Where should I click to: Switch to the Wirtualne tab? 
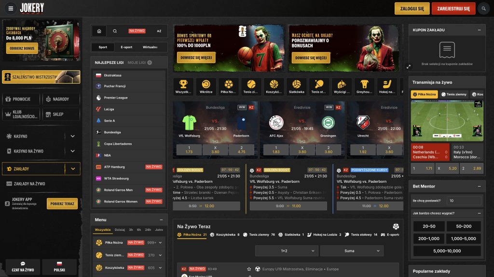tap(150, 47)
